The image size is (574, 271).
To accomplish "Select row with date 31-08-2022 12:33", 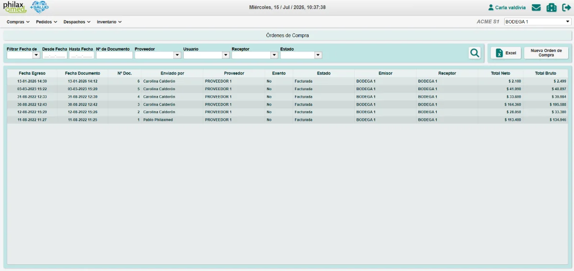I will point(287,97).
